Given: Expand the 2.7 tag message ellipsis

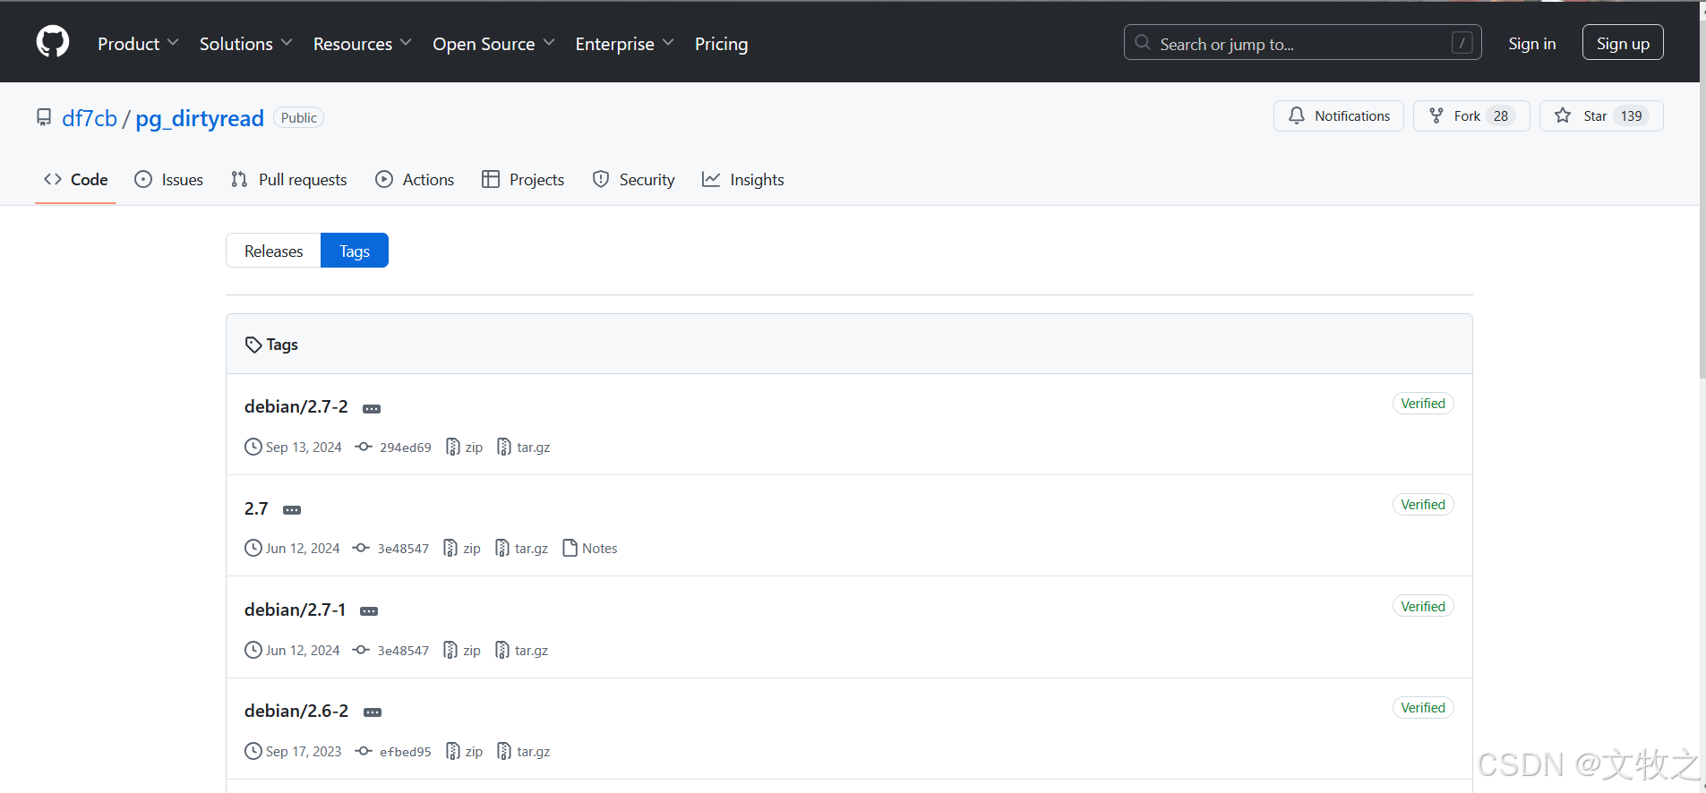Looking at the screenshot, I should (292, 510).
